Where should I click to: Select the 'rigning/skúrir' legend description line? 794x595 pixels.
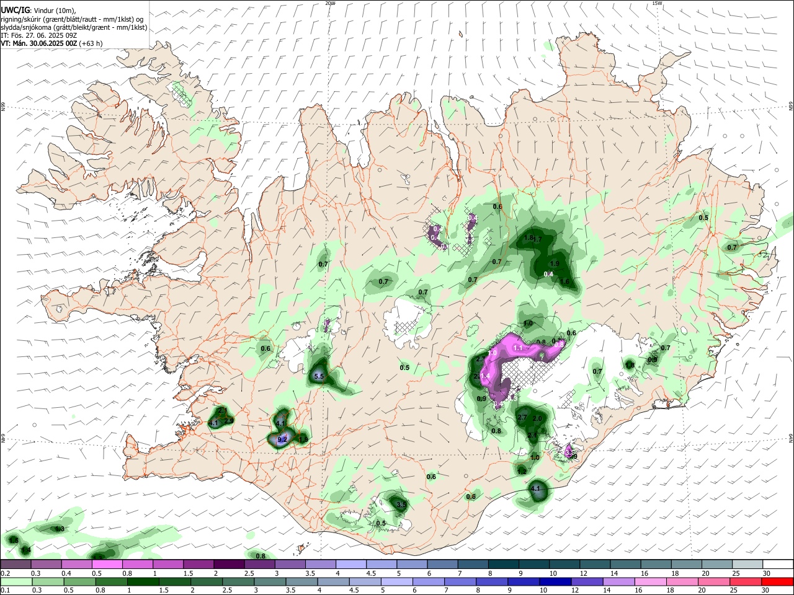click(73, 19)
